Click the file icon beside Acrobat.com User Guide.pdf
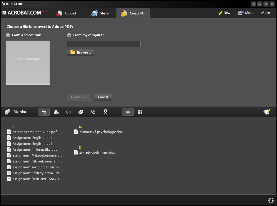Image resolution: width=277 pixels, height=206 pixels. pyautogui.click(x=9, y=132)
